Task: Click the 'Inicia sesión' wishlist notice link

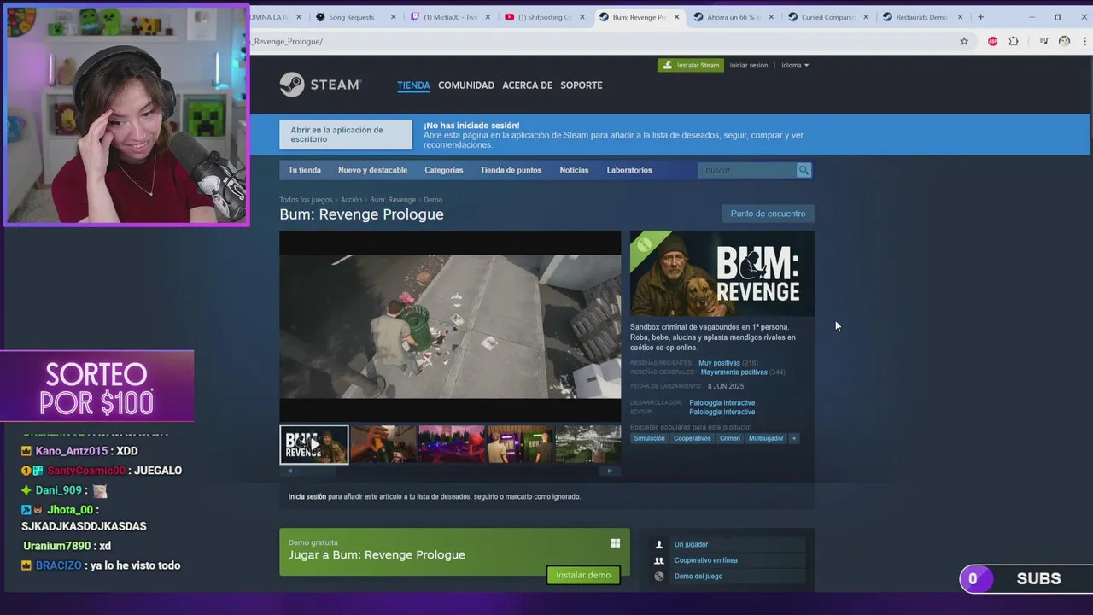Action: (x=307, y=496)
